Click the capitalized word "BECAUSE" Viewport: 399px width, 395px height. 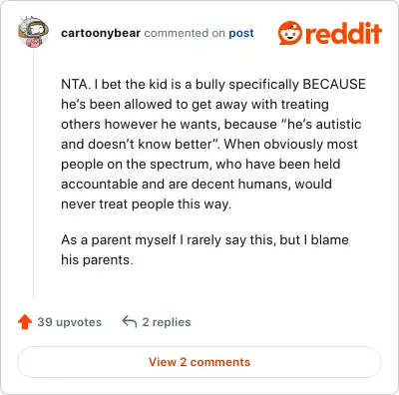coord(334,84)
